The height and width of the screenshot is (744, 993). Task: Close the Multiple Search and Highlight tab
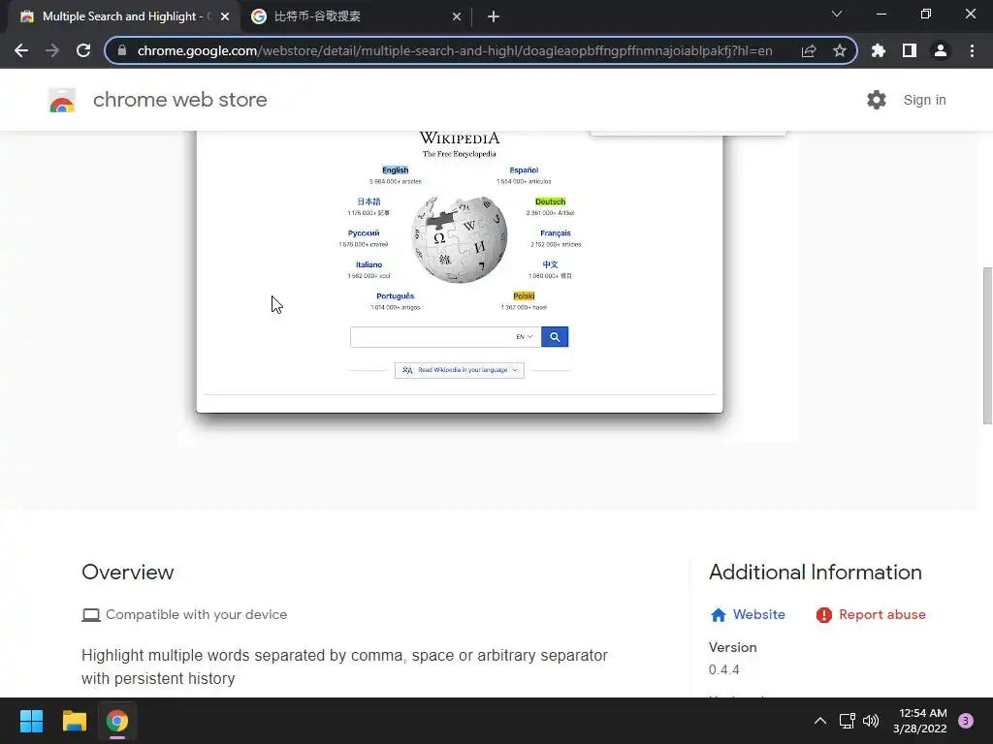[x=225, y=16]
